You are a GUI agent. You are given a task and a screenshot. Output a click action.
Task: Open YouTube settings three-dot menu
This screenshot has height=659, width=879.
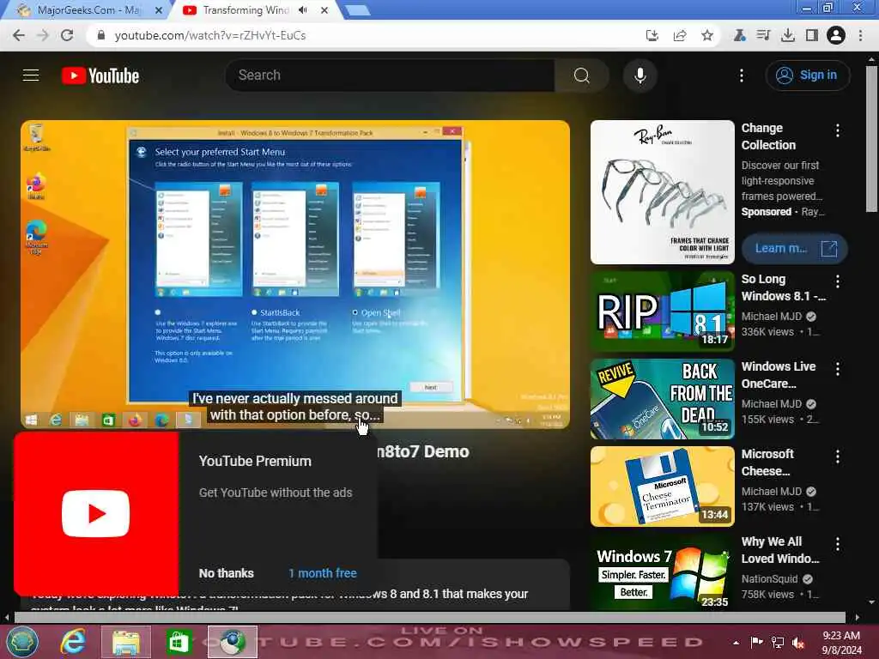click(741, 76)
